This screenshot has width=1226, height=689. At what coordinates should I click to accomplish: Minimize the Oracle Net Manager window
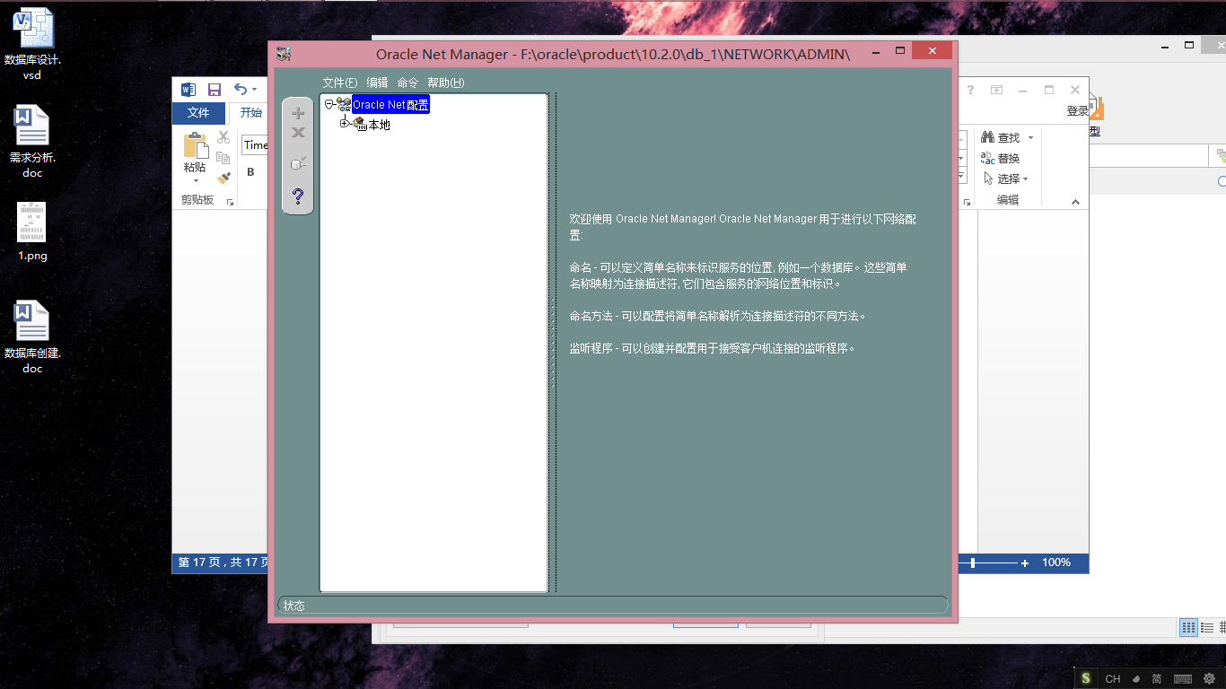[875, 52]
